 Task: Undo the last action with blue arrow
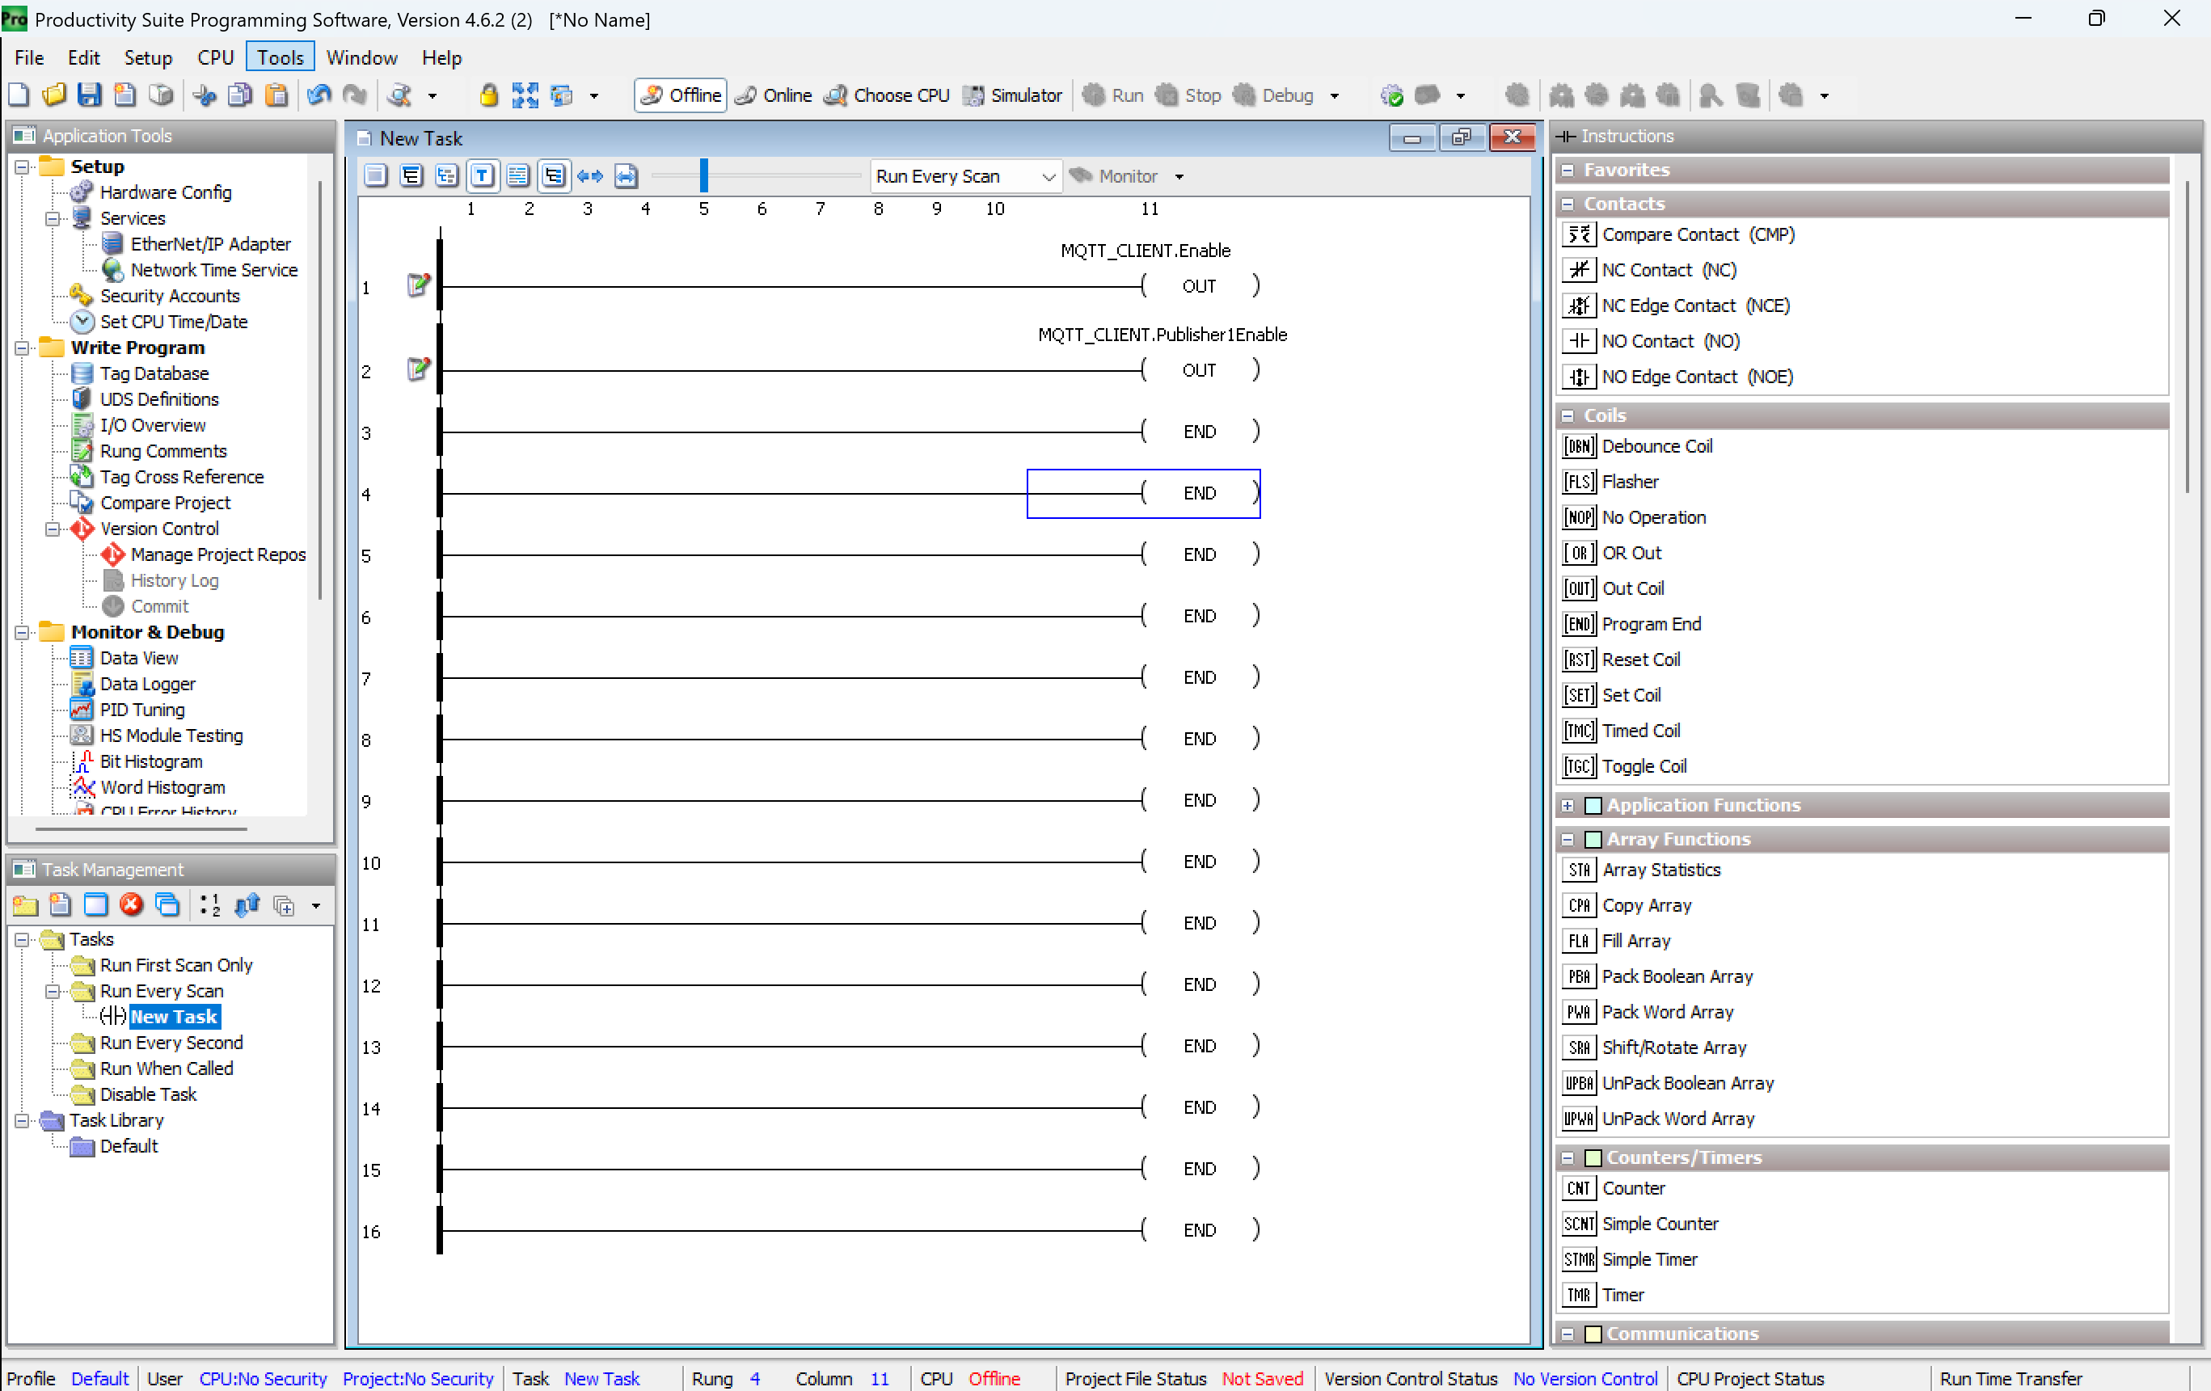pos(319,95)
